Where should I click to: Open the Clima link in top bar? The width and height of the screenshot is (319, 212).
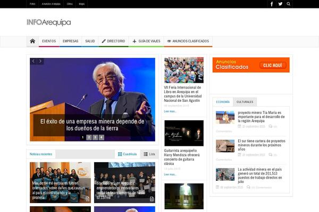click(x=70, y=4)
